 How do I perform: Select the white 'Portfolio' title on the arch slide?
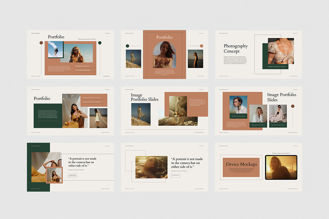tap(164, 37)
